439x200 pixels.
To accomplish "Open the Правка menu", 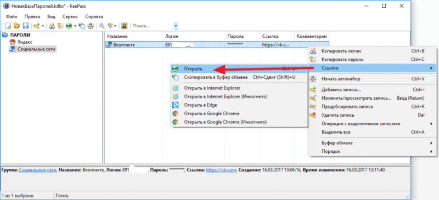I will point(32,16).
